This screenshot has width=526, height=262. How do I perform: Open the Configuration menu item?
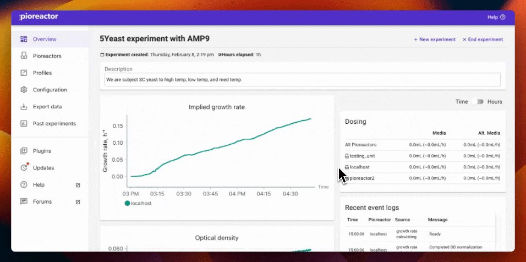tap(50, 90)
